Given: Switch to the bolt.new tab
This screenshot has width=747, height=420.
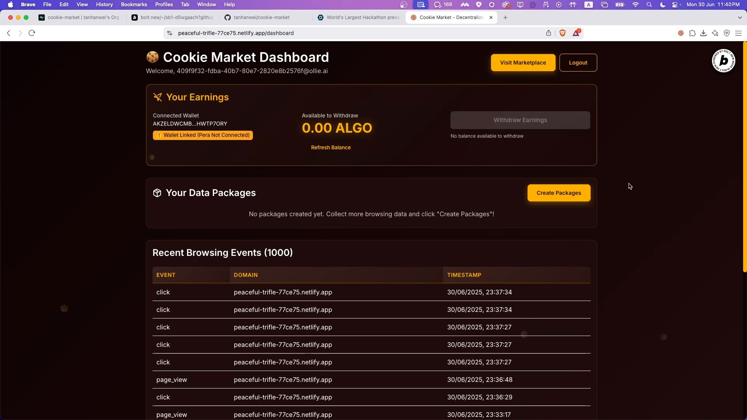Looking at the screenshot, I should [173, 17].
